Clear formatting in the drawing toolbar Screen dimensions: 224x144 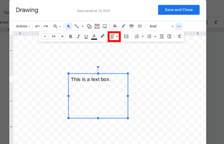pos(180,37)
